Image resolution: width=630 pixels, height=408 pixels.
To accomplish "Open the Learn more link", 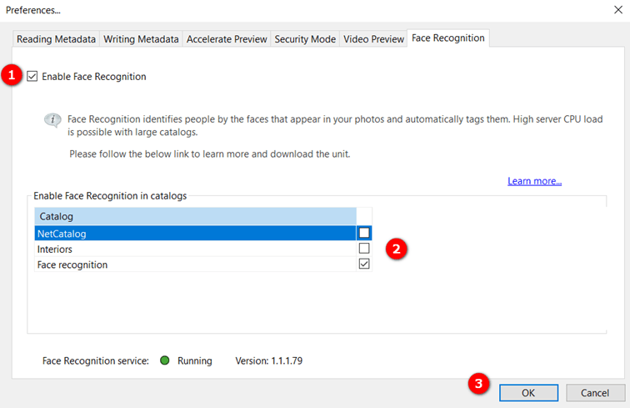I will coord(534,181).
